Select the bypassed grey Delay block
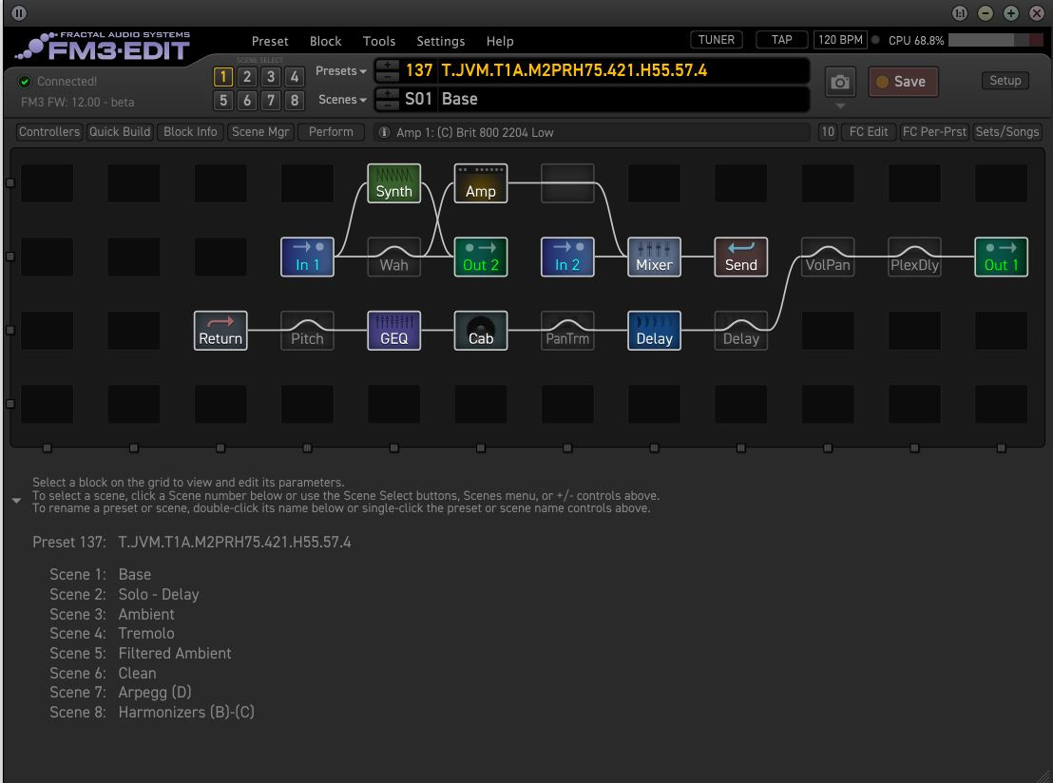 740,331
